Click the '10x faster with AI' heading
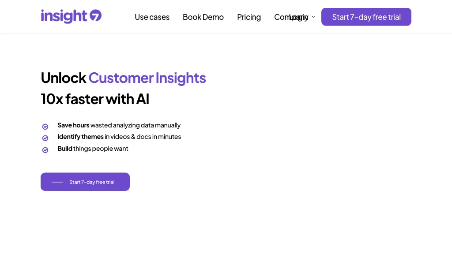The width and height of the screenshot is (452, 254). coord(95,99)
